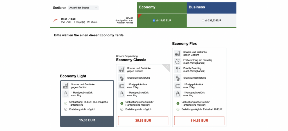Screen dimensions: 288x131
Task: Click the Economy Classic recommendation corner badge
Action: click(168, 67)
